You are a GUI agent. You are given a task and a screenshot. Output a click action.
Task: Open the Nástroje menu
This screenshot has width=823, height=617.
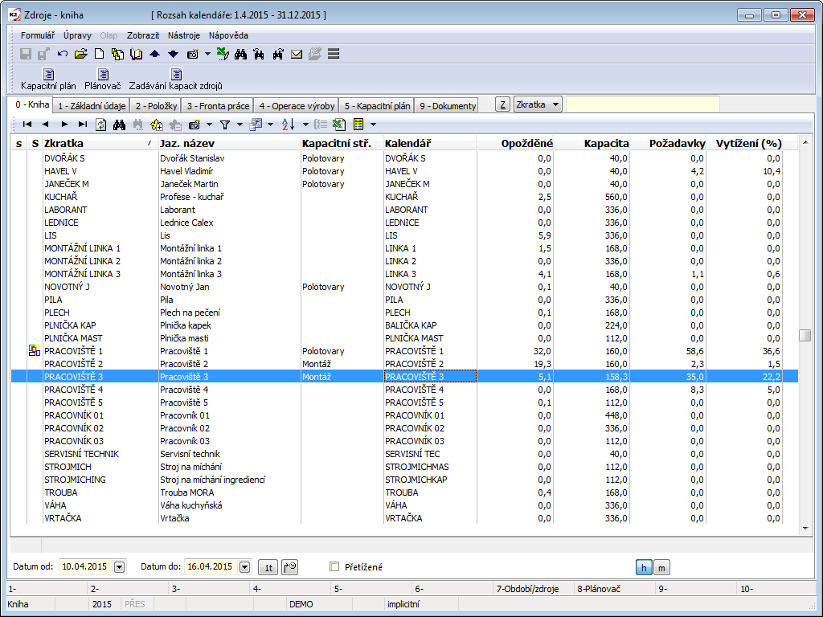(x=184, y=35)
